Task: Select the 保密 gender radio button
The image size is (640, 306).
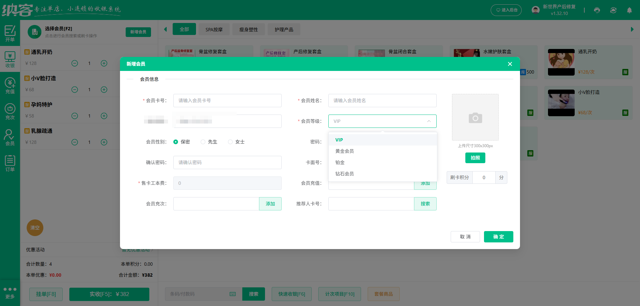Action: (176, 142)
